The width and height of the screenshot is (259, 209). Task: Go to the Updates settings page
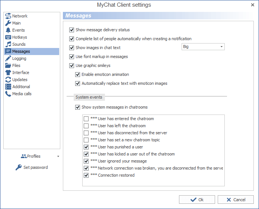(20, 80)
